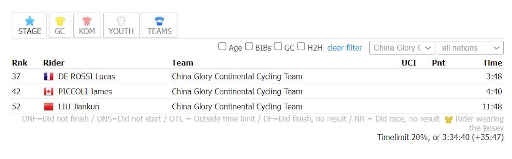The width and height of the screenshot is (512, 159).
Task: Open rider DE ROSSI Lucas
Action: pos(87,77)
